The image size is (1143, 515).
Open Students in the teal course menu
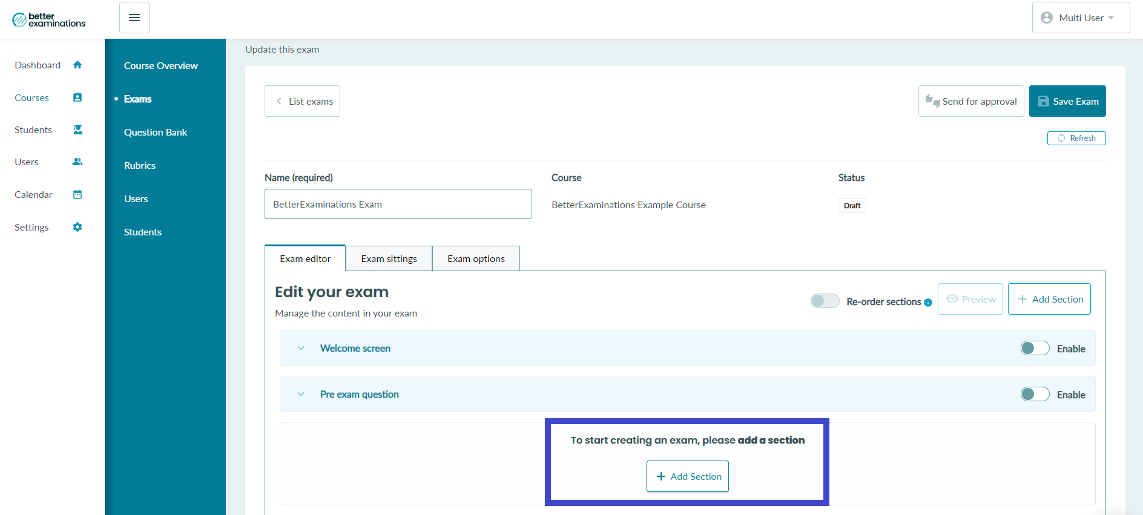(x=143, y=232)
